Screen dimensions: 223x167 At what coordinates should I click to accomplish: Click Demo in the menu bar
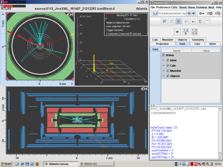click(x=191, y=7)
